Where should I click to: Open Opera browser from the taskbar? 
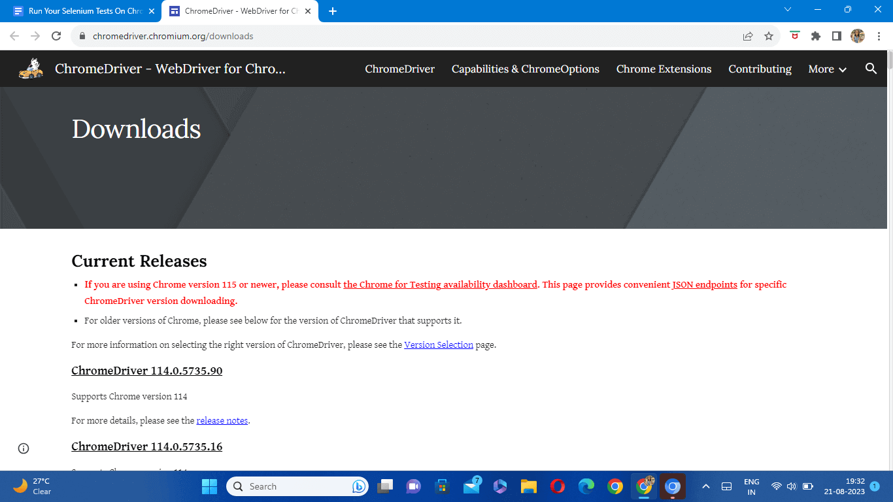[557, 486]
